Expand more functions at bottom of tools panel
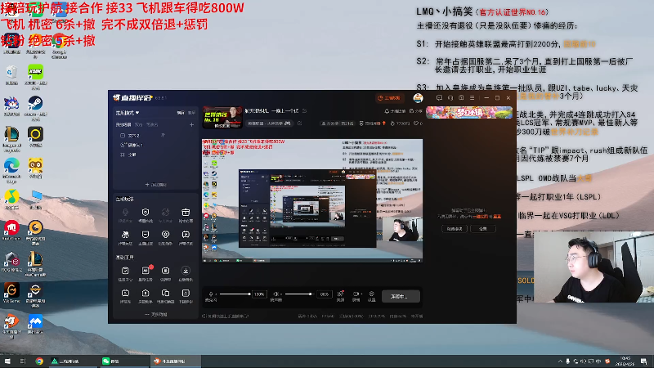 155,314
